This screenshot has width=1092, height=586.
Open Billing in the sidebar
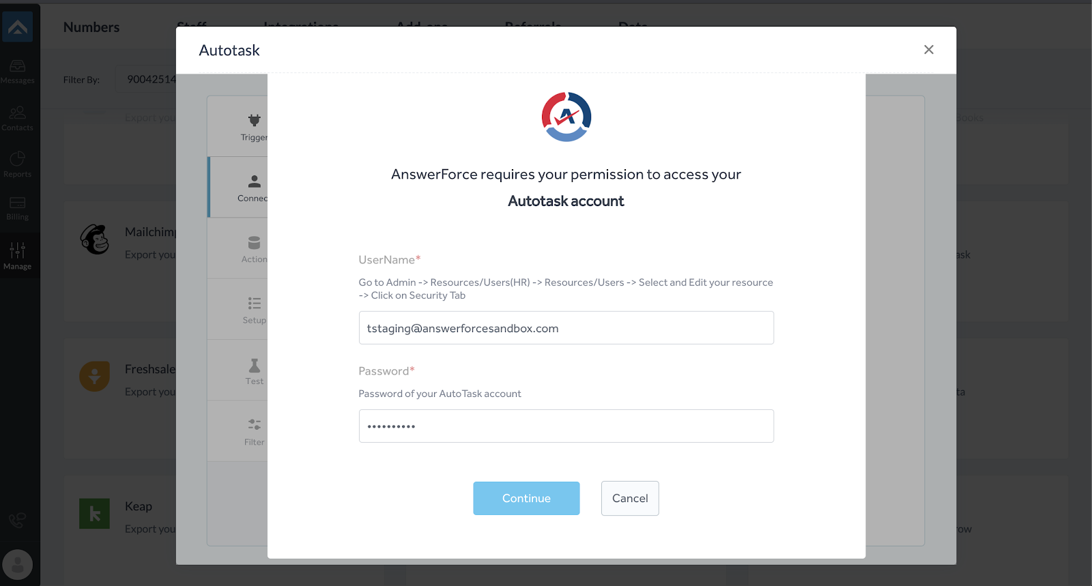18,209
